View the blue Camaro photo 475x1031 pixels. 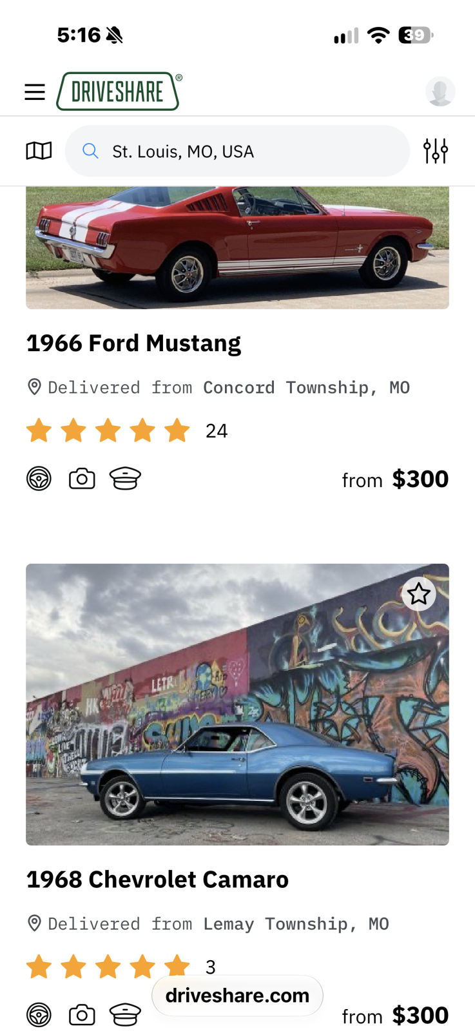237,704
